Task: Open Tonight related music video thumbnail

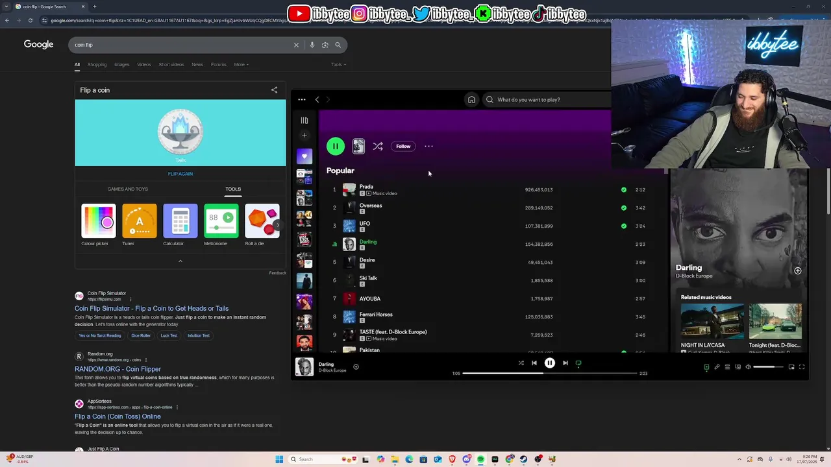Action: 775,322
